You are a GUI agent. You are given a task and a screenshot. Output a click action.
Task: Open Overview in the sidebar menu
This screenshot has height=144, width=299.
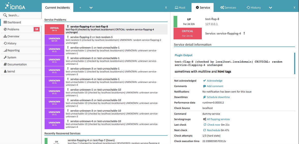tap(21, 36)
